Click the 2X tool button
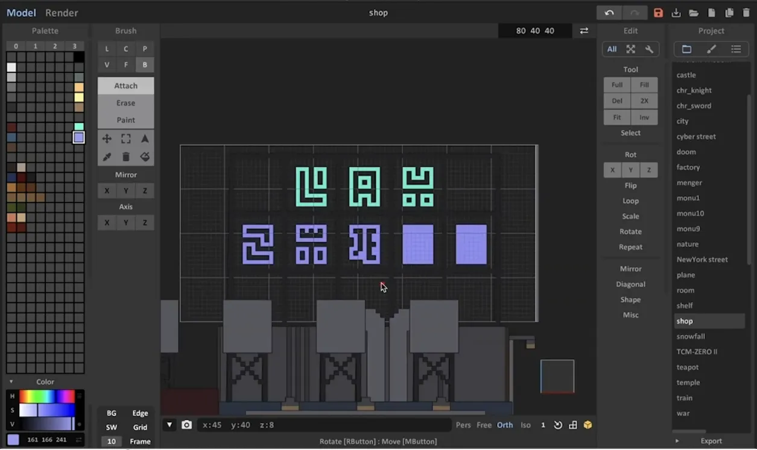The width and height of the screenshot is (757, 450). 644,101
